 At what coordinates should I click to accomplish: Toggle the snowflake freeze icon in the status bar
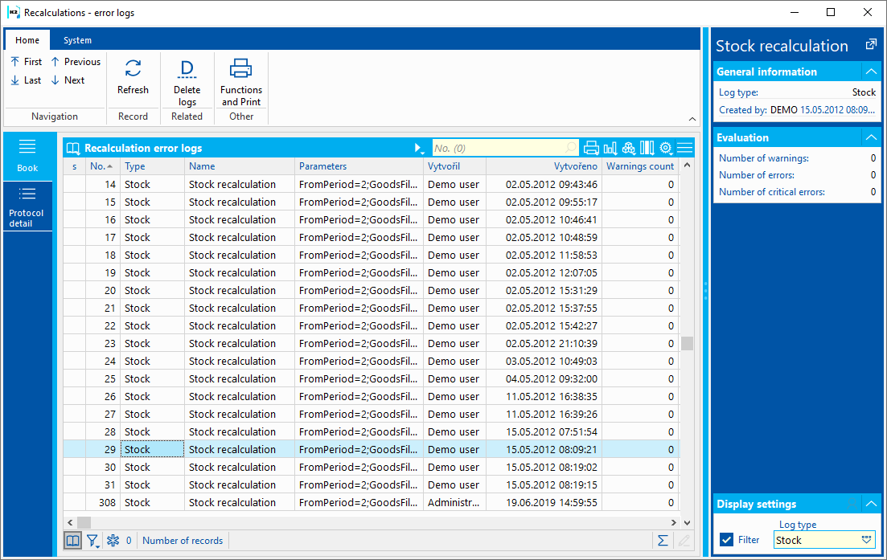113,541
